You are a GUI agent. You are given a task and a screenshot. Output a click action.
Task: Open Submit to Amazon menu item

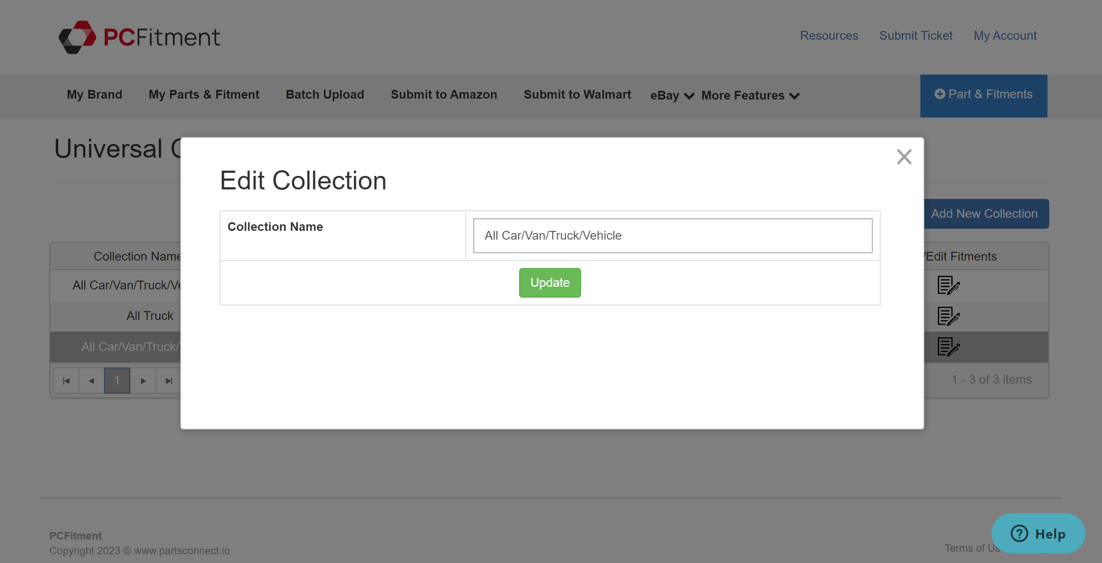point(444,94)
